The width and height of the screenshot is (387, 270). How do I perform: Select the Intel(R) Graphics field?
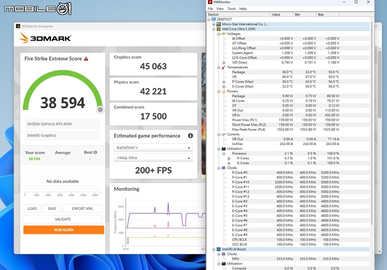tap(63, 135)
